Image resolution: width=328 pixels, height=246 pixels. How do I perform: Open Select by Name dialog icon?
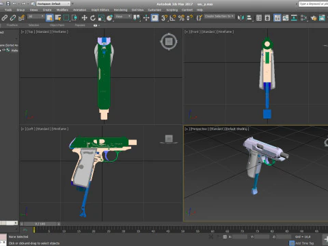click(x=58, y=18)
